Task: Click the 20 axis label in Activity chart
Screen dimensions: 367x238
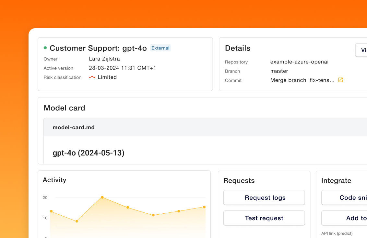Action: tap(45, 198)
